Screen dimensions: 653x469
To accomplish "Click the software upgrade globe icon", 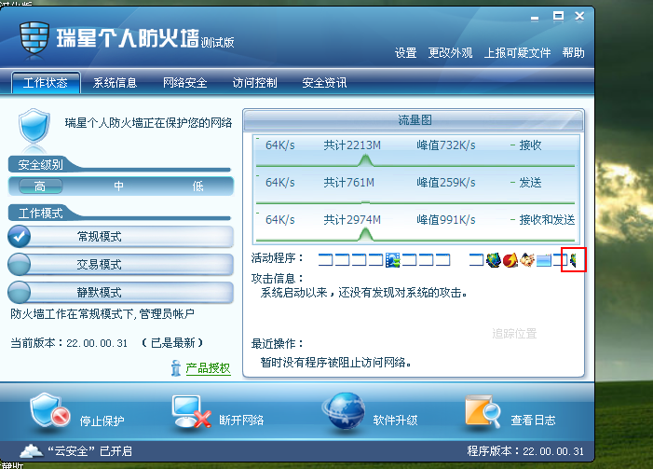I will point(344,411).
